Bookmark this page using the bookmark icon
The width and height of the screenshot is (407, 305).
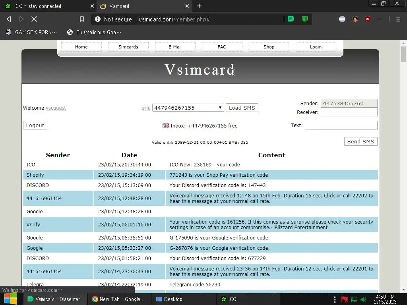[x=82, y=19]
